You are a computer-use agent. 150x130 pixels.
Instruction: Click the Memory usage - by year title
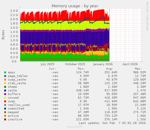pyautogui.click(x=75, y=6)
